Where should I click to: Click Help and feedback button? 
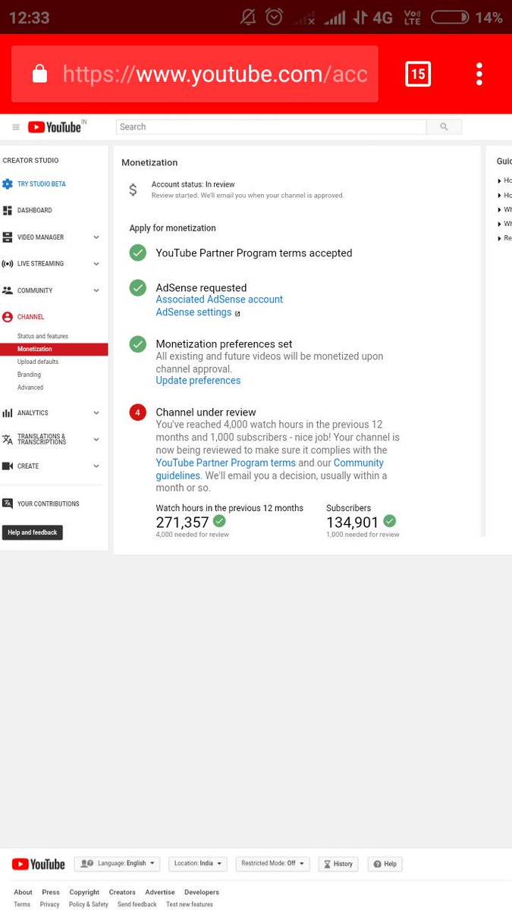click(33, 532)
